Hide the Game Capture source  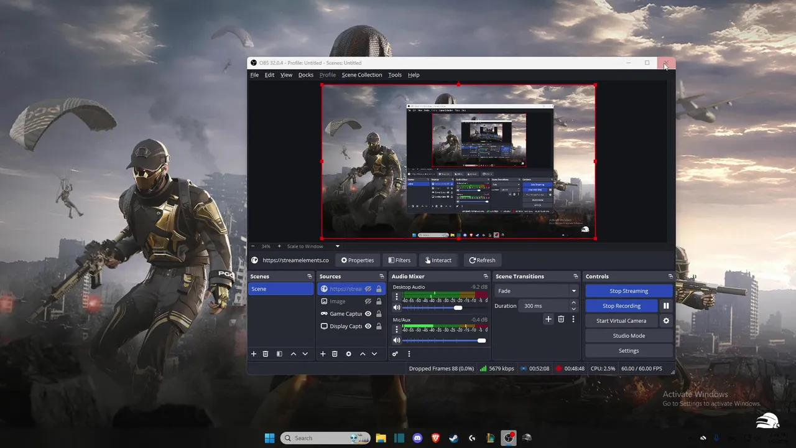coord(368,314)
